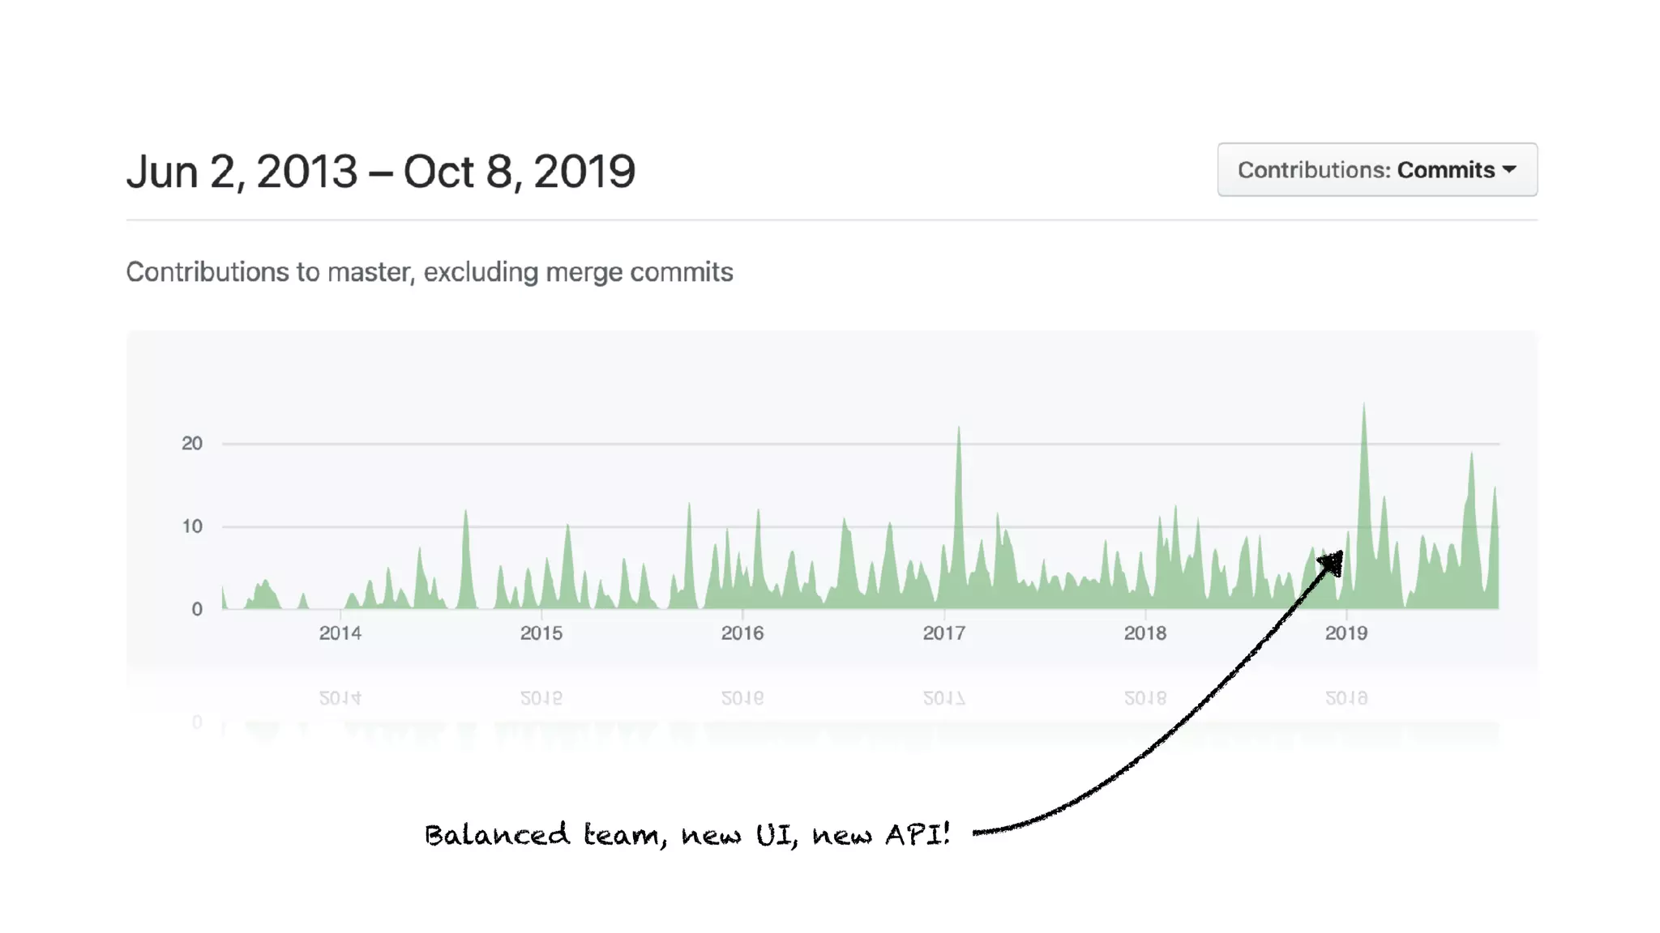Click the 2017 x-axis label
Screen dimensions: 1660x933
[943, 633]
